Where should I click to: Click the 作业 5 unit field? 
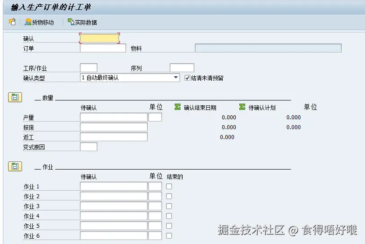(x=155, y=226)
